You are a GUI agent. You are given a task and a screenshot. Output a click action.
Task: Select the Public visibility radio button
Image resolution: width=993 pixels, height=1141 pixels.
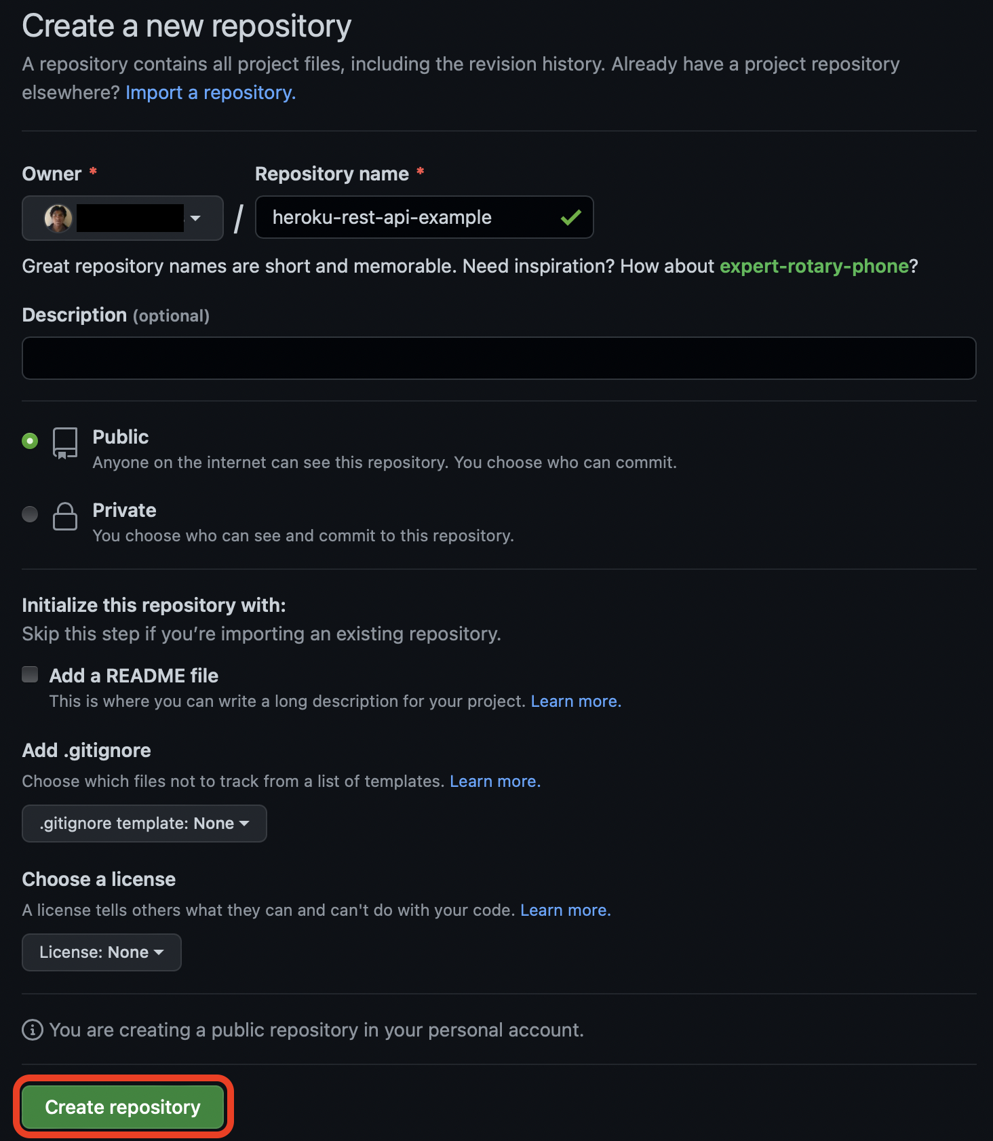pos(30,441)
